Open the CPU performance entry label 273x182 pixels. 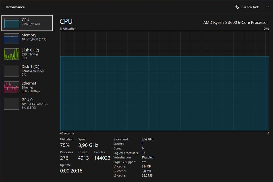click(25, 20)
